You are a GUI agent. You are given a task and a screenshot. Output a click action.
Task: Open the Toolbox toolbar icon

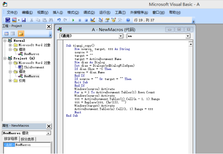pyautogui.click(x=120, y=20)
